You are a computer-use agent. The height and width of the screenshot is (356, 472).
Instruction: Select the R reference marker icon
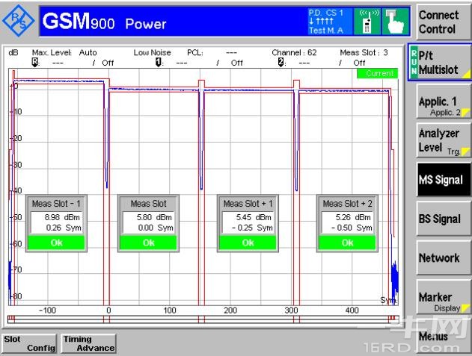pyautogui.click(x=34, y=63)
